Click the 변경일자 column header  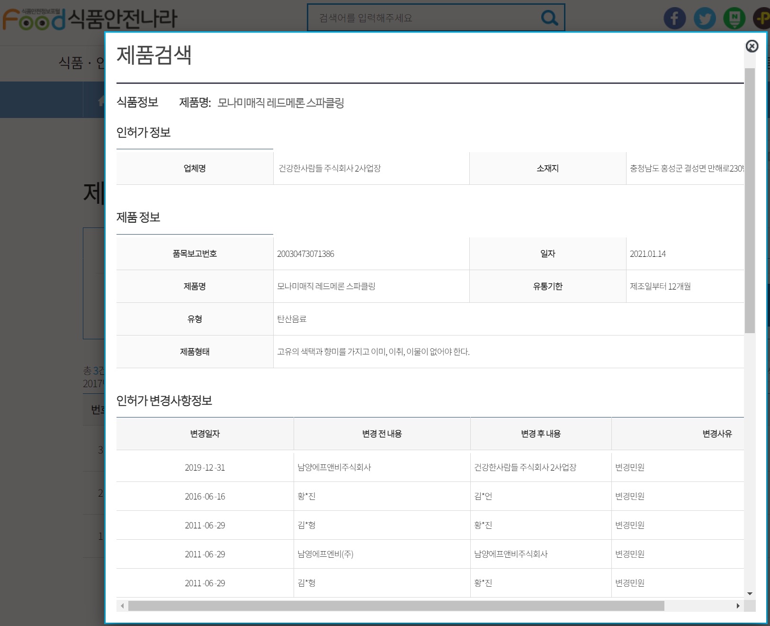click(x=205, y=434)
